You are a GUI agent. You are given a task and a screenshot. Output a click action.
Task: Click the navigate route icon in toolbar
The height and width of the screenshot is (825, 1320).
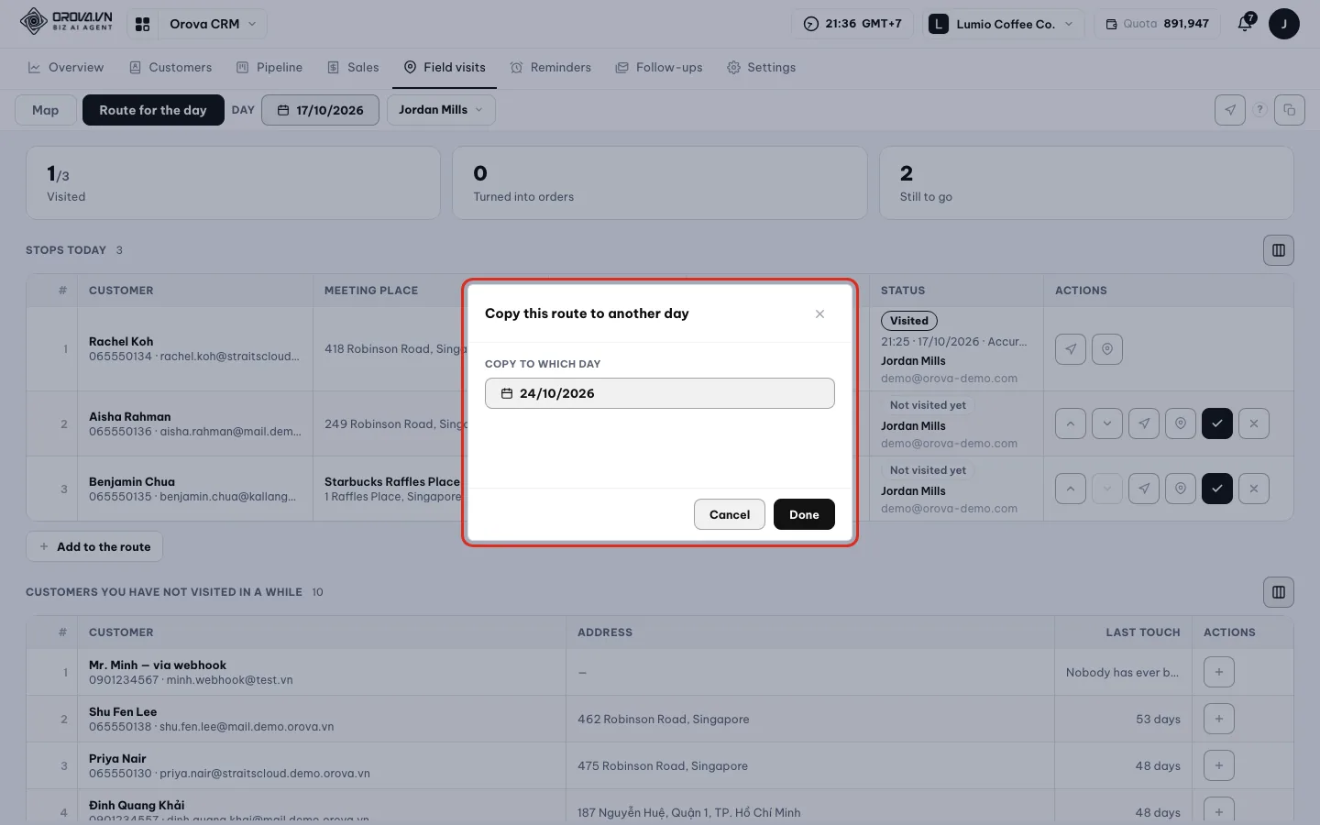click(x=1230, y=110)
